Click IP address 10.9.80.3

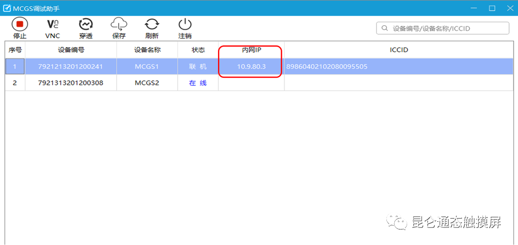click(x=251, y=67)
